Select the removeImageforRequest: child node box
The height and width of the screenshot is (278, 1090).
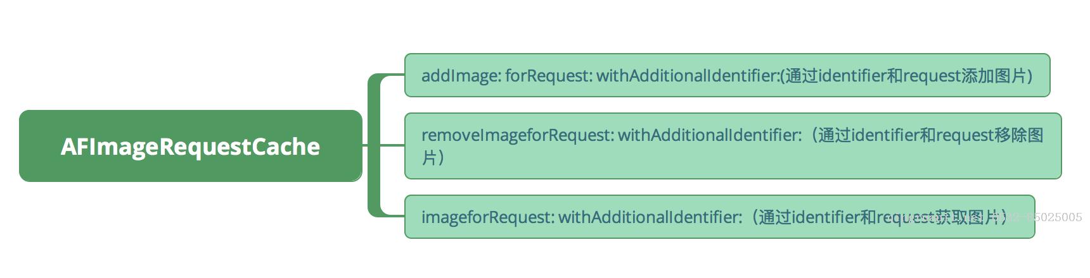click(x=733, y=146)
